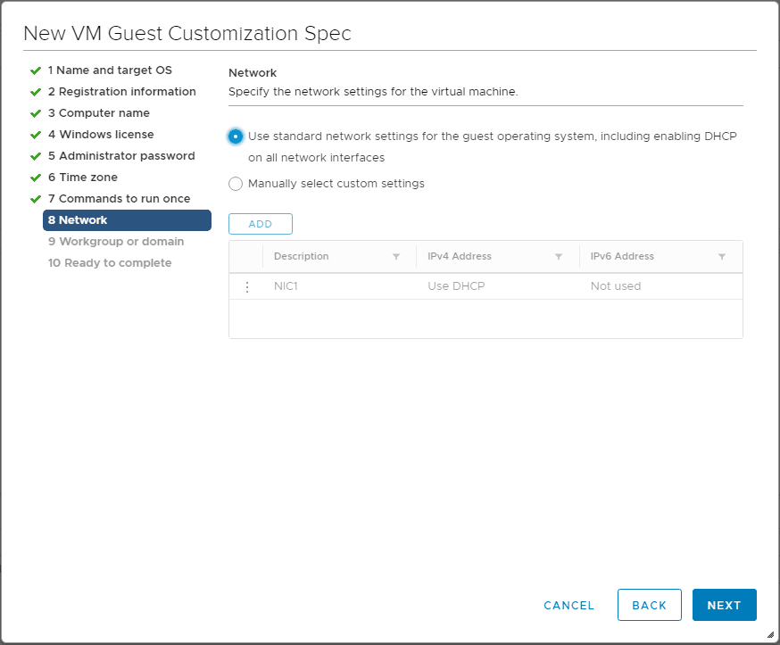This screenshot has height=645, width=780.
Task: Proceed with the NEXT button
Action: coord(724,605)
